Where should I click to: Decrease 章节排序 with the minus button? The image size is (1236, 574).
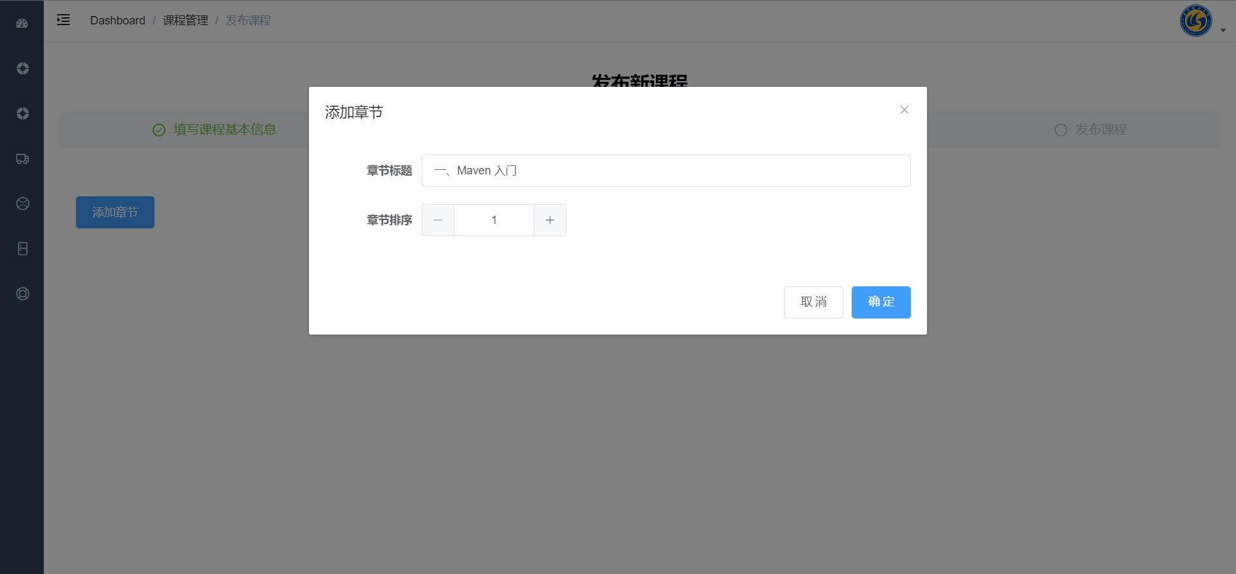click(438, 220)
